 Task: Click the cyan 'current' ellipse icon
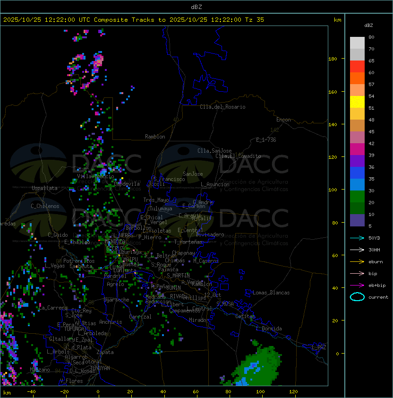click(x=357, y=297)
